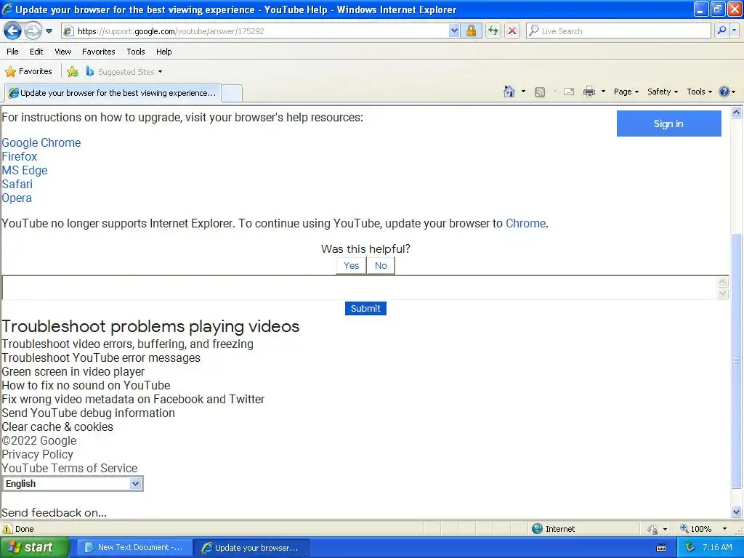This screenshot has width=744, height=558.
Task: Open Clear cache & cookies
Action: pyautogui.click(x=57, y=426)
